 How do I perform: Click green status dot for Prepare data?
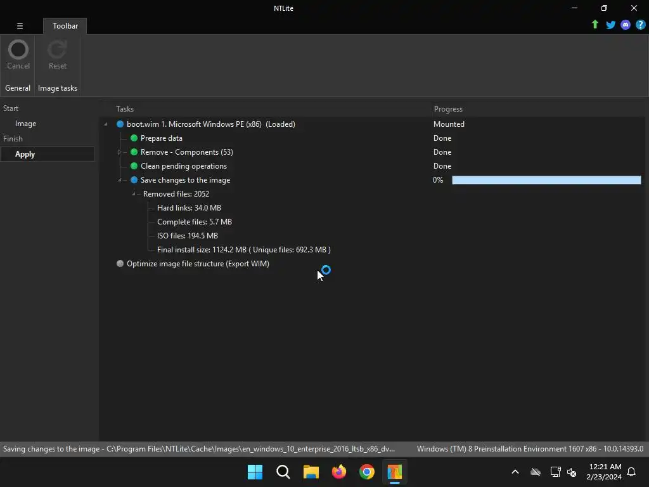coord(134,138)
